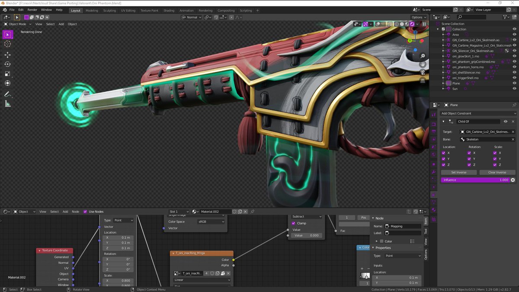Uncheck Clamp on the math node
Image resolution: width=519 pixels, height=292 pixels.
293,223
